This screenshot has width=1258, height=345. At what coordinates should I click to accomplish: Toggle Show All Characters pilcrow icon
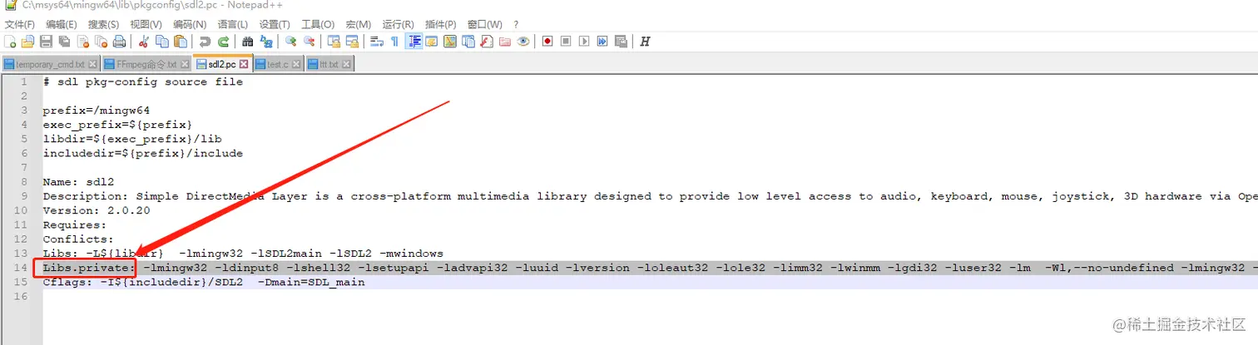point(394,42)
